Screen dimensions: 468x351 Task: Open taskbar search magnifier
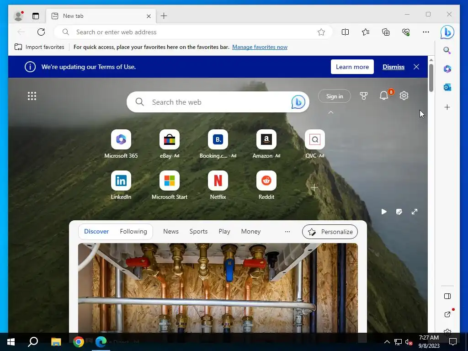(33, 342)
